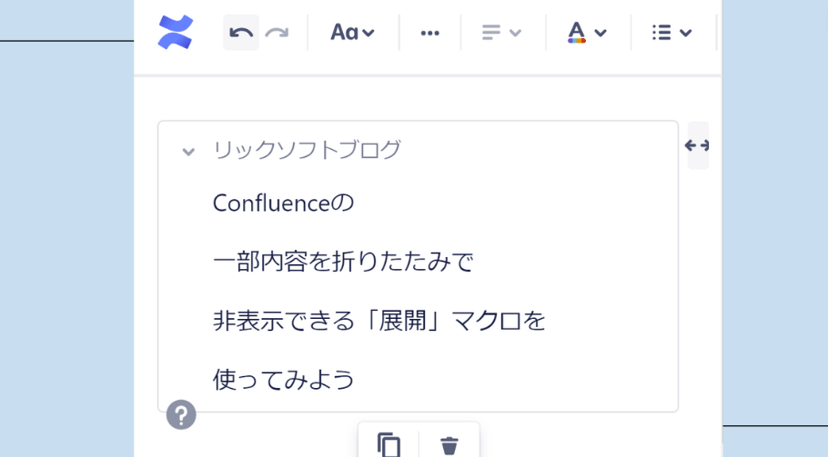
Task: Collapse the リックソフトブログ expand section
Action: point(188,152)
